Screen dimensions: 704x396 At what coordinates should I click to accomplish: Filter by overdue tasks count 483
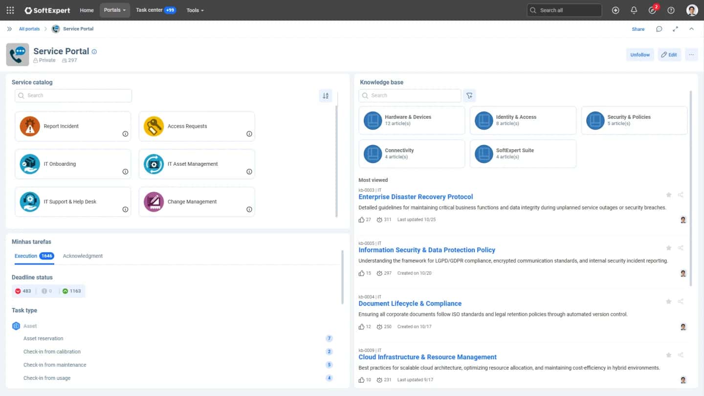[x=23, y=291]
